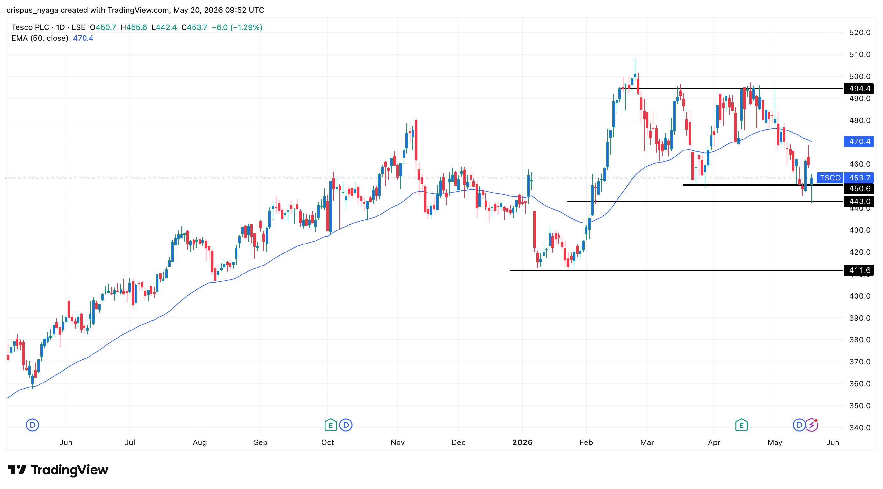Click the dividend D marker in May 2026

[799, 425]
